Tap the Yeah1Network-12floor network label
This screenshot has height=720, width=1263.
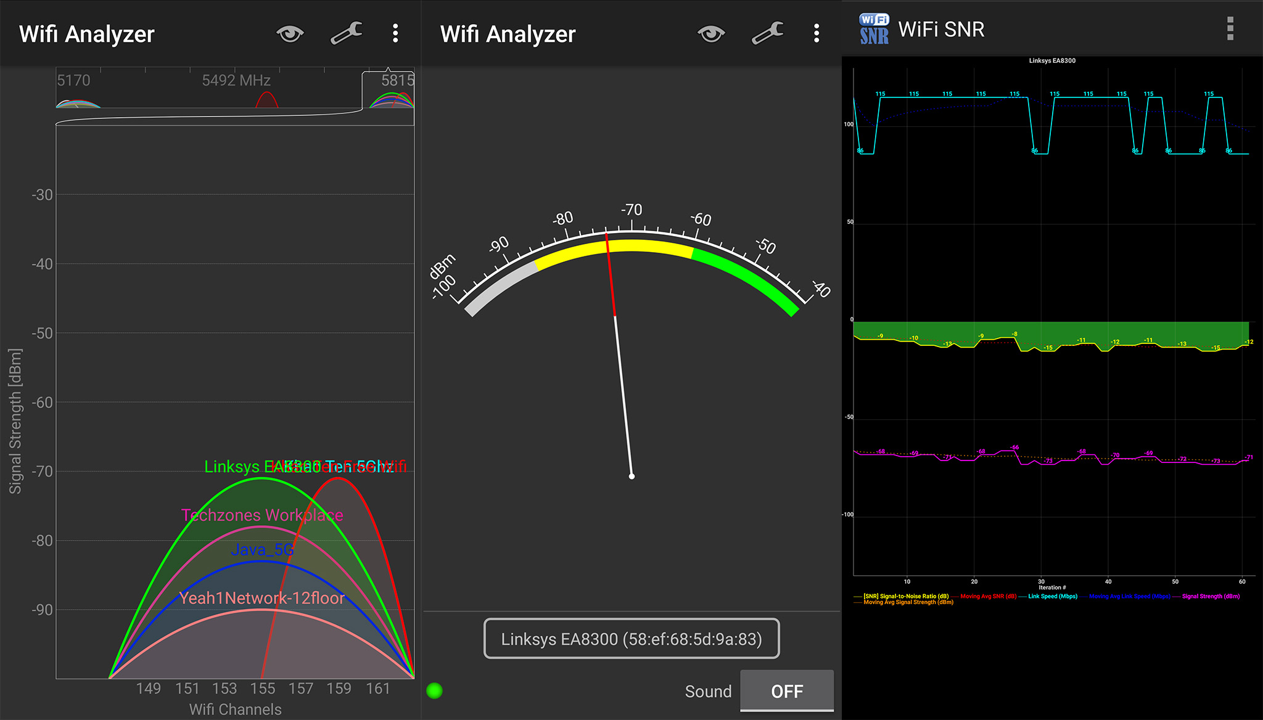[262, 598]
